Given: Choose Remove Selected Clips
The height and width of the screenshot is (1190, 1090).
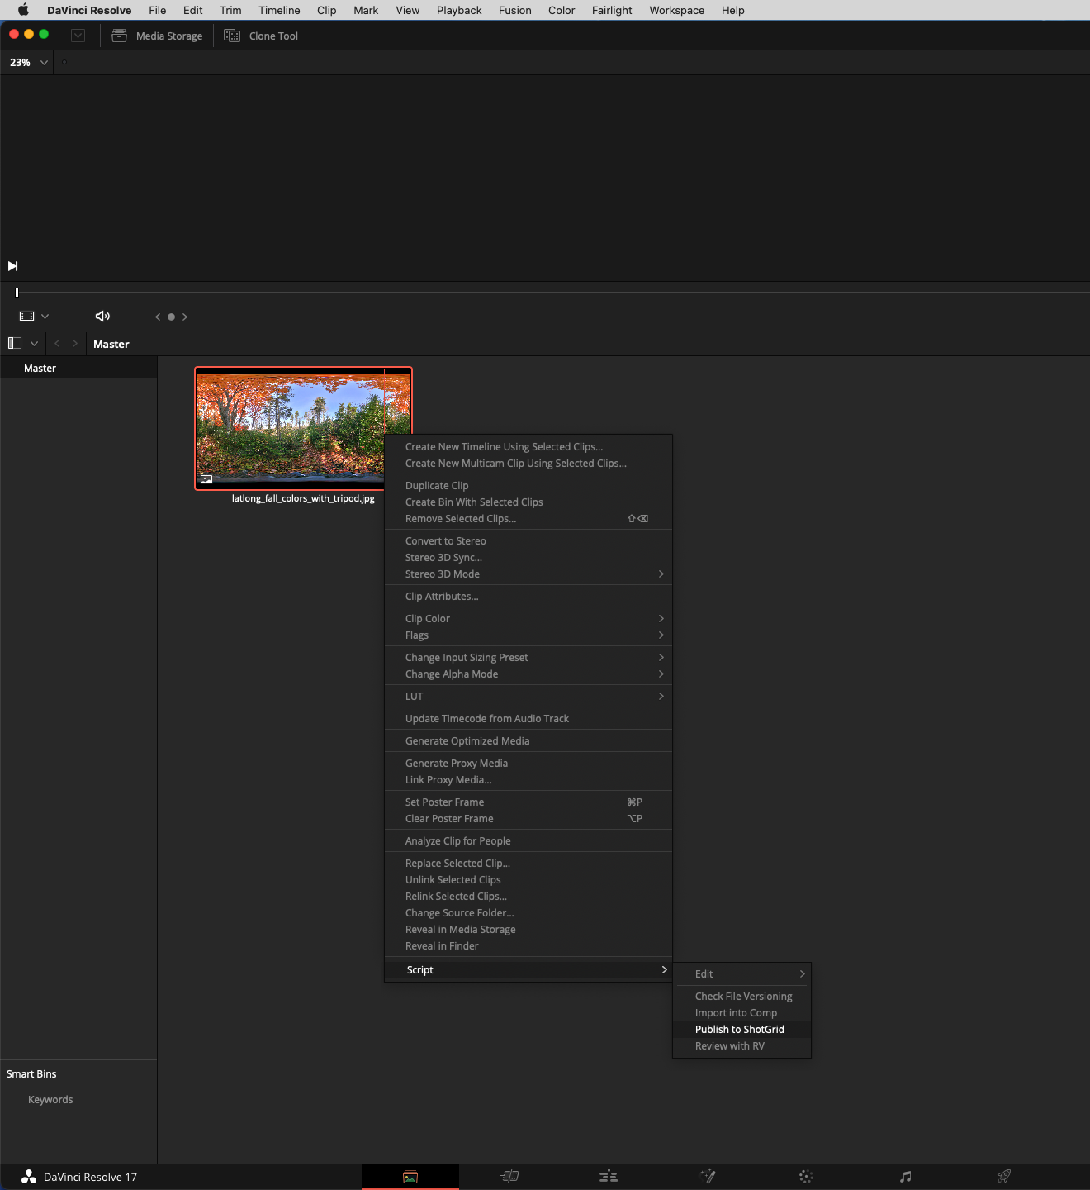Looking at the screenshot, I should 528,519.
